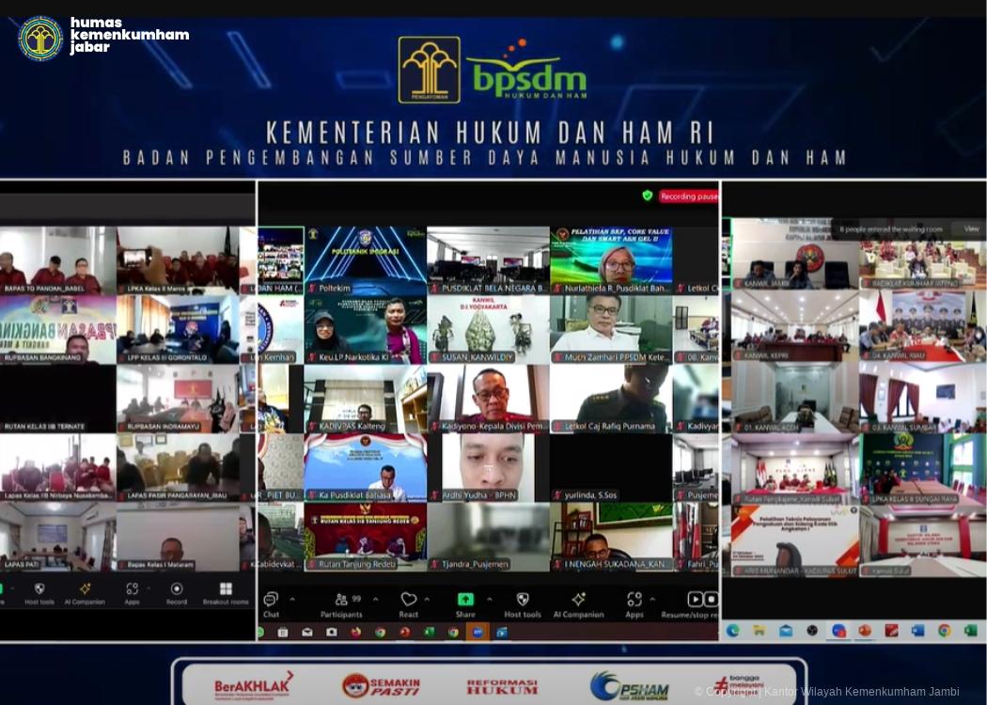Open Excel icon in the middle taskbar
This screenshot has width=987, height=705.
[429, 632]
